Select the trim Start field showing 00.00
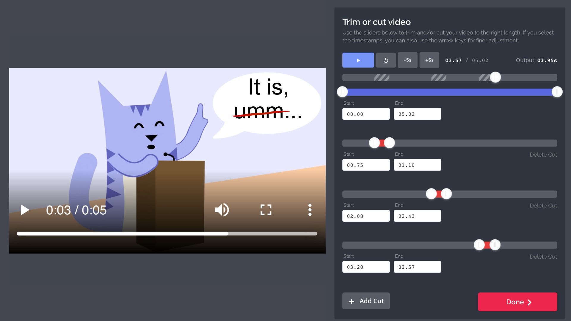Screen dimensions: 571x321 pyautogui.click(x=366, y=114)
